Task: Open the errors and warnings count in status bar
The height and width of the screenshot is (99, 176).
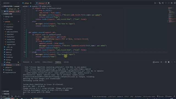Action: [x=18, y=97]
